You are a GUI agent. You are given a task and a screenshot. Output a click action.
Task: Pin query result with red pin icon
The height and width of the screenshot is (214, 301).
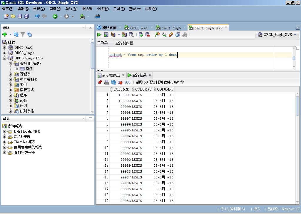pyautogui.click(x=100, y=82)
